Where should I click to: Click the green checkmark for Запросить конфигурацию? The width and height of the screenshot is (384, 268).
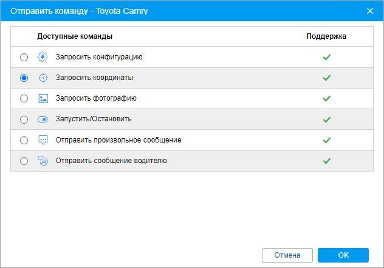[326, 57]
